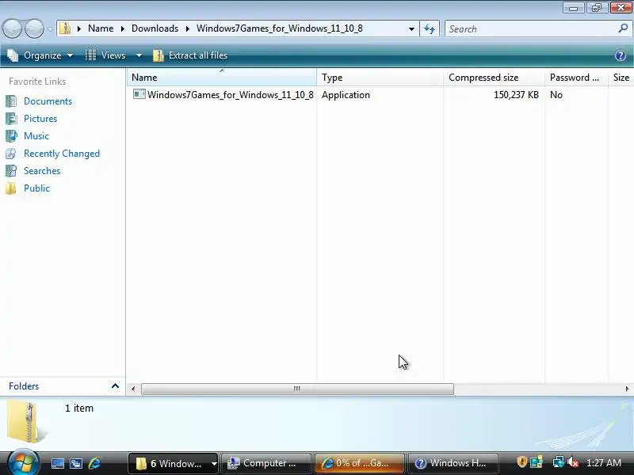This screenshot has height=475, width=634.
Task: Switch to the 0% of ...Ga... download taskbar button
Action: tap(360, 463)
